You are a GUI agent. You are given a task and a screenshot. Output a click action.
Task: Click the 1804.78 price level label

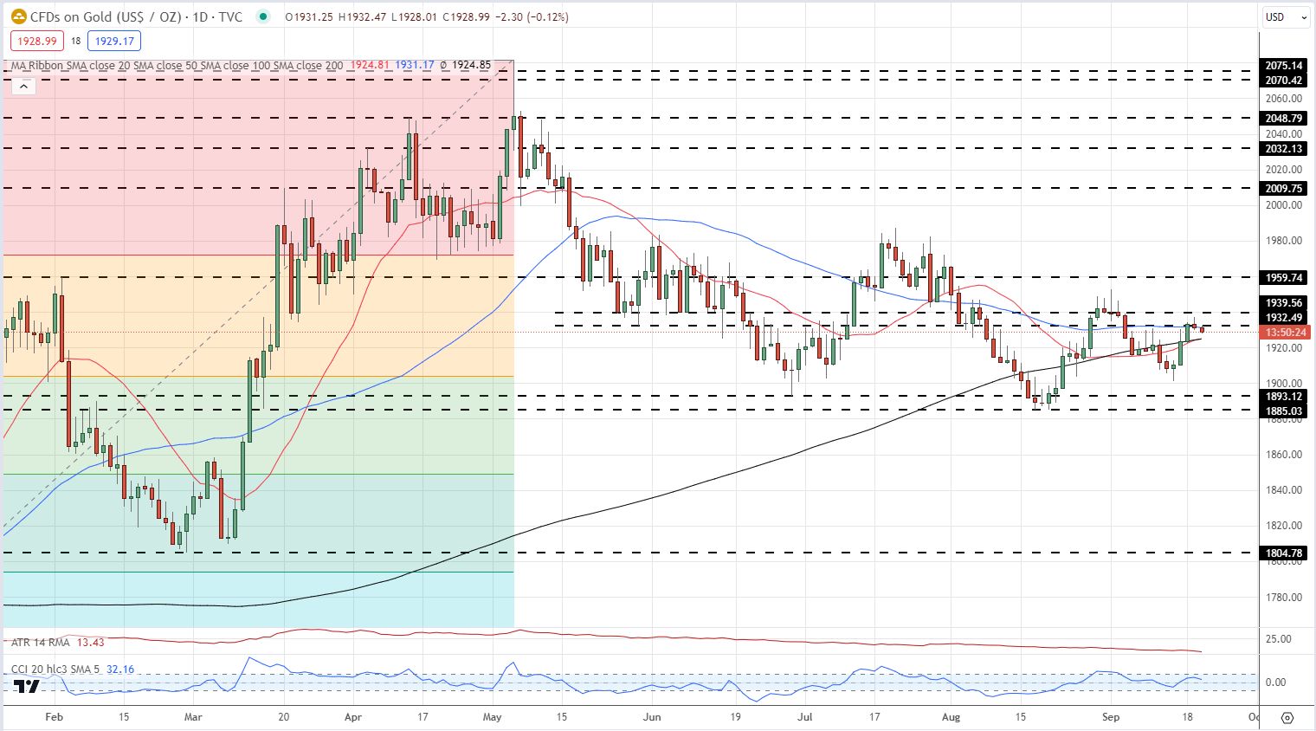click(x=1284, y=553)
